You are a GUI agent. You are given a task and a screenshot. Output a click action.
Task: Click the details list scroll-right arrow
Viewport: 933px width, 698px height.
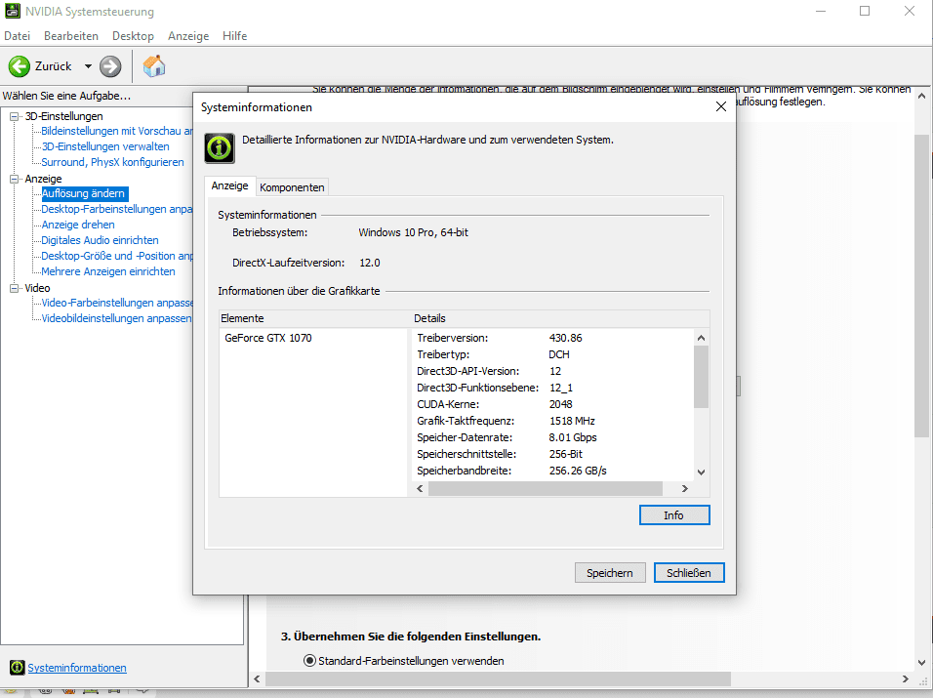pos(685,488)
